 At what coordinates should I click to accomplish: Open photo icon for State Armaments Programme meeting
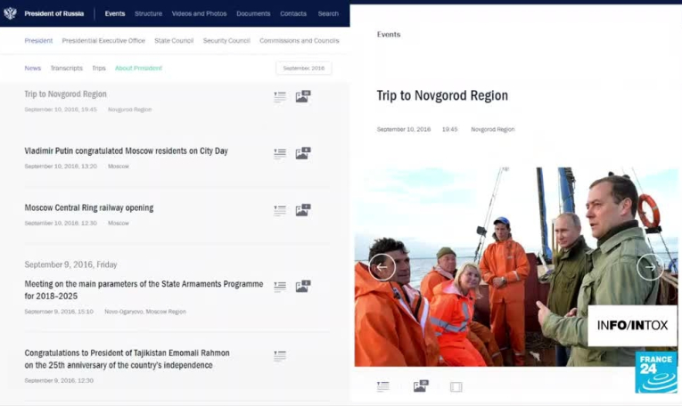(302, 287)
